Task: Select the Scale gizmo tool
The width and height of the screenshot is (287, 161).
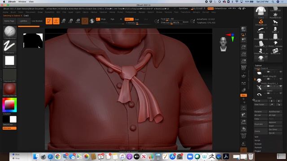Action: click(70, 21)
